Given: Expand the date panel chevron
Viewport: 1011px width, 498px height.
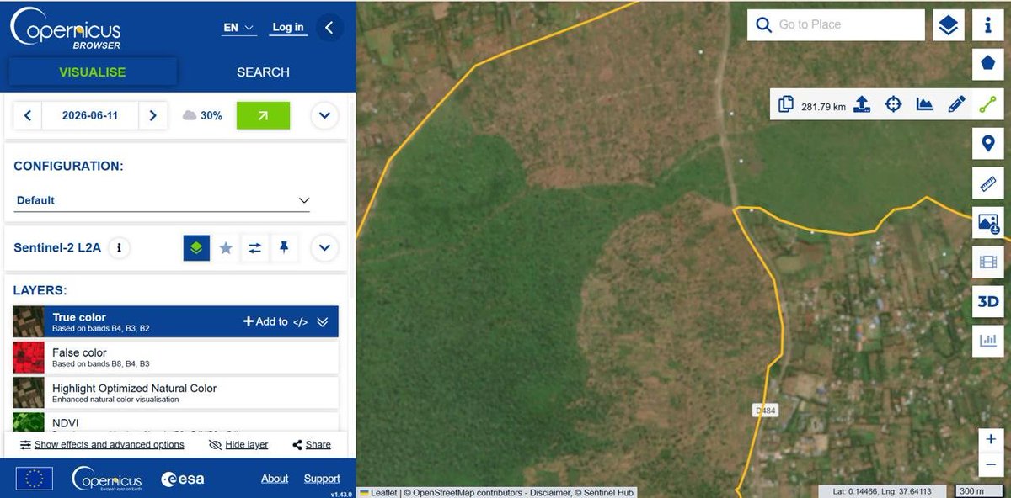Looking at the screenshot, I should pos(324,115).
